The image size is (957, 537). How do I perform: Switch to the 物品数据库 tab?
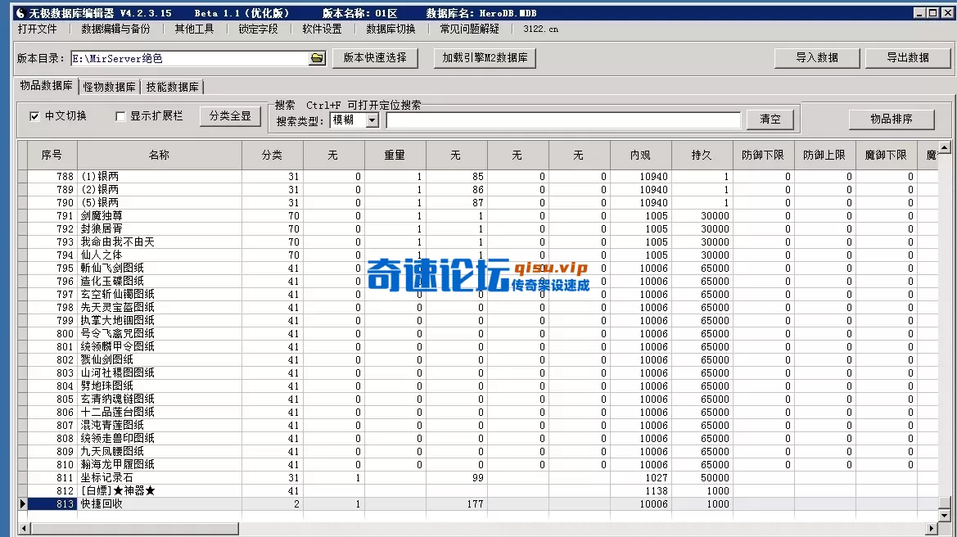tap(47, 85)
